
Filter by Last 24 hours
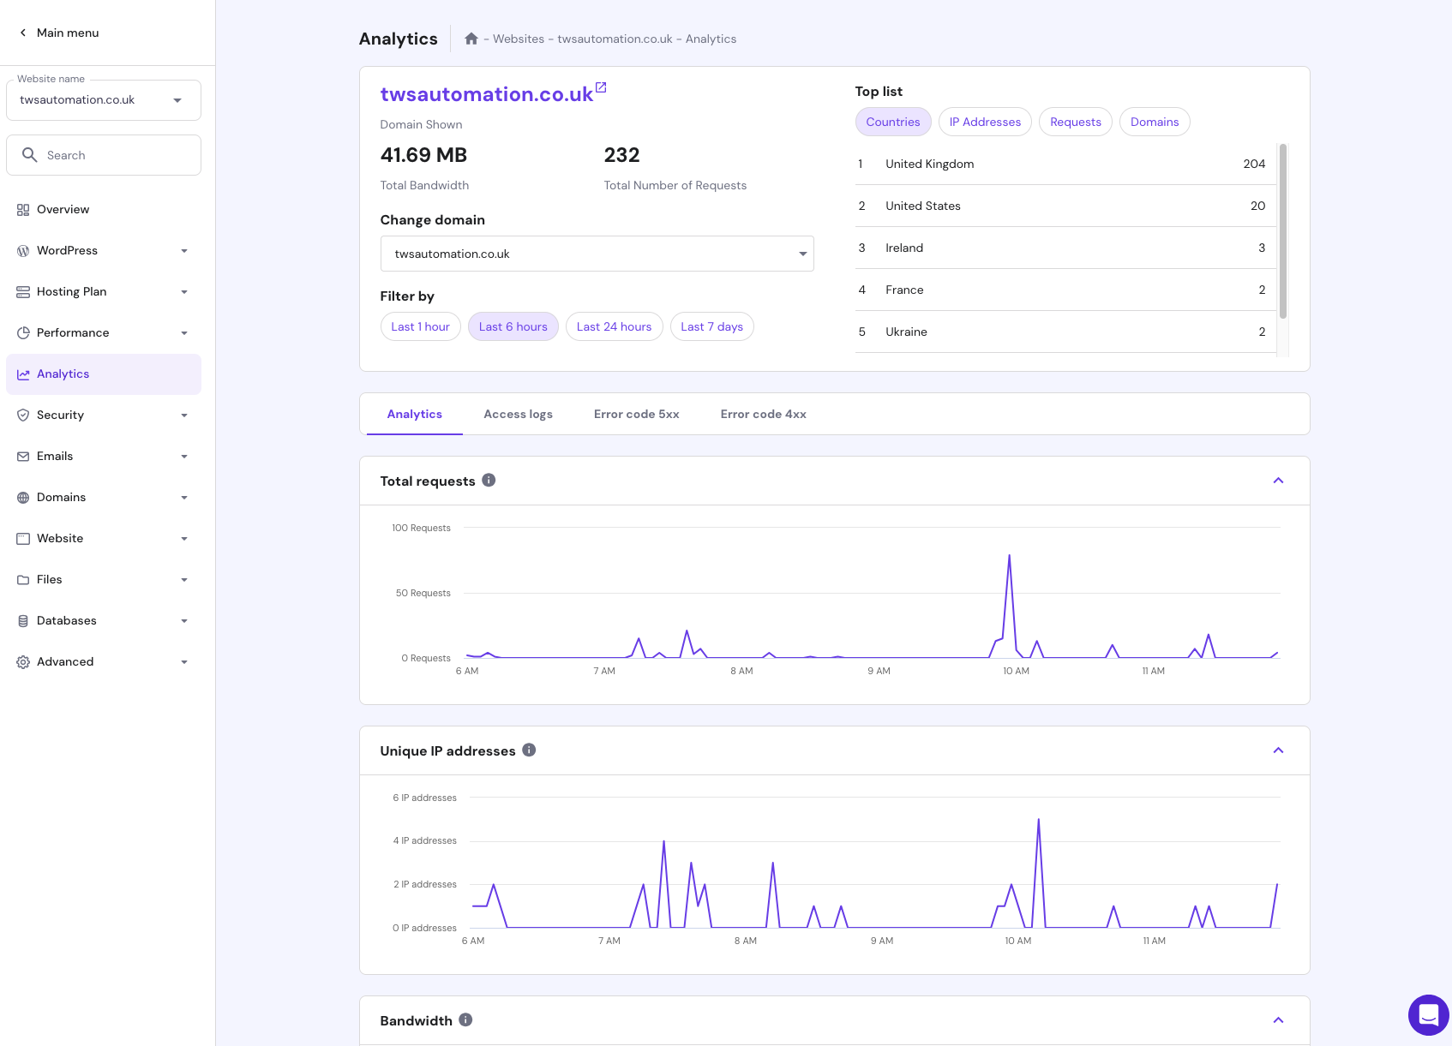(615, 326)
